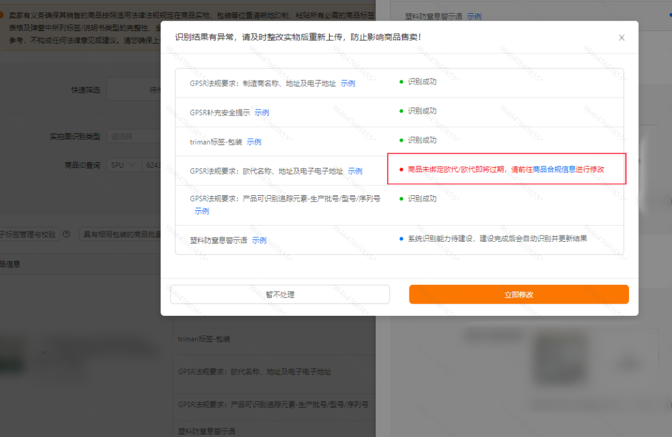Click the orange 立即修改 button
This screenshot has width=672, height=437.
tap(519, 294)
